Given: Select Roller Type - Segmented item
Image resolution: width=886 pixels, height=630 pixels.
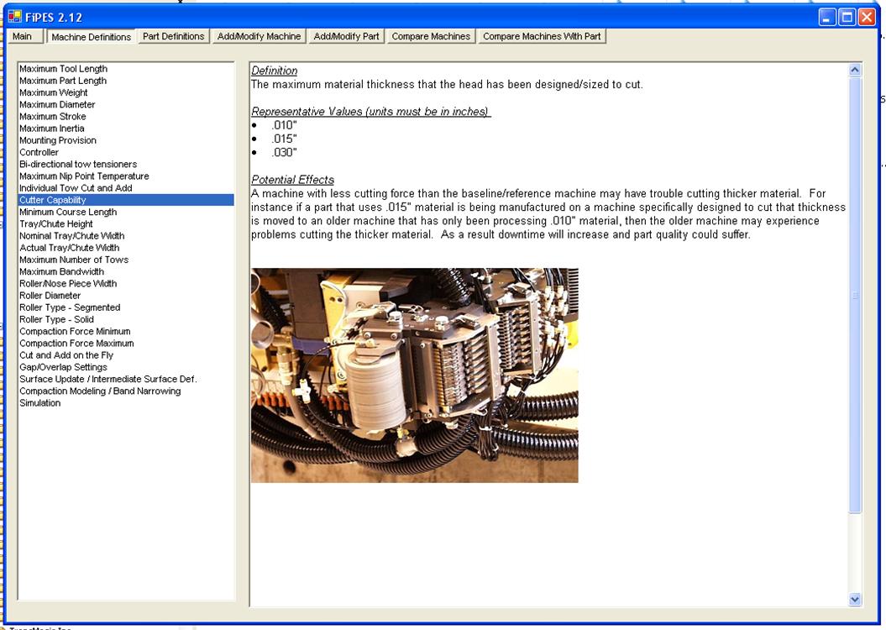Looking at the screenshot, I should point(70,307).
